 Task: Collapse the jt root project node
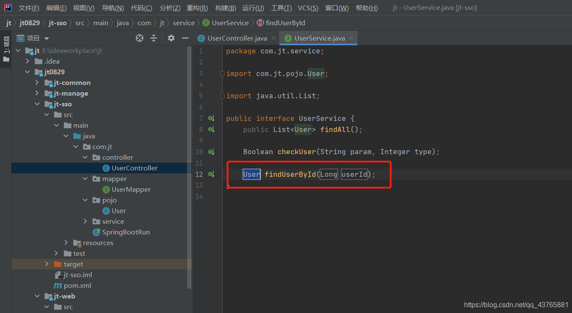click(18, 50)
